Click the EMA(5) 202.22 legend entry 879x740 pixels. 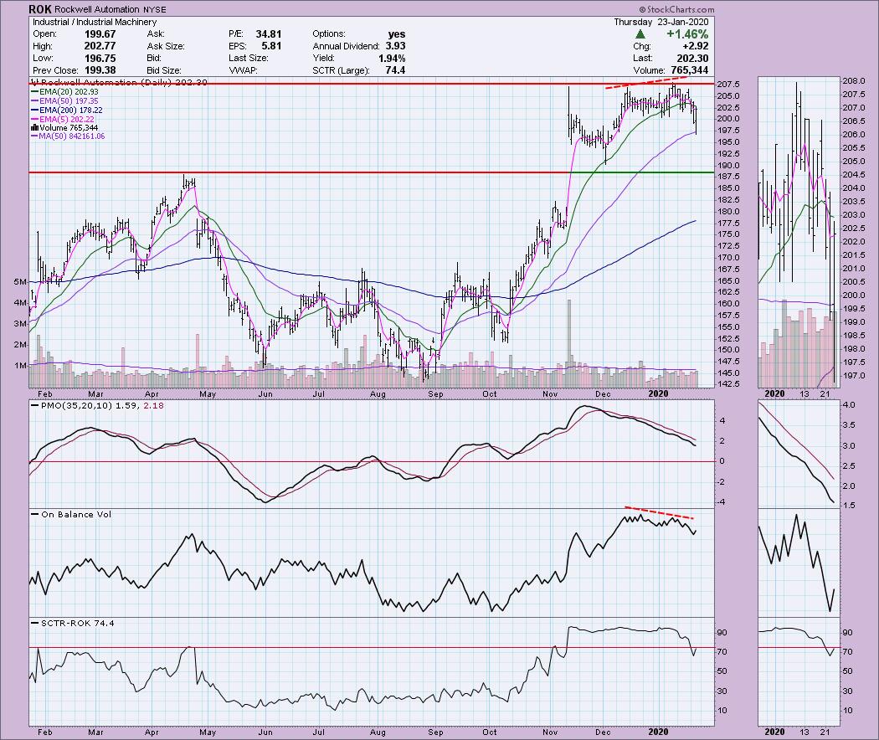pyautogui.click(x=62, y=120)
